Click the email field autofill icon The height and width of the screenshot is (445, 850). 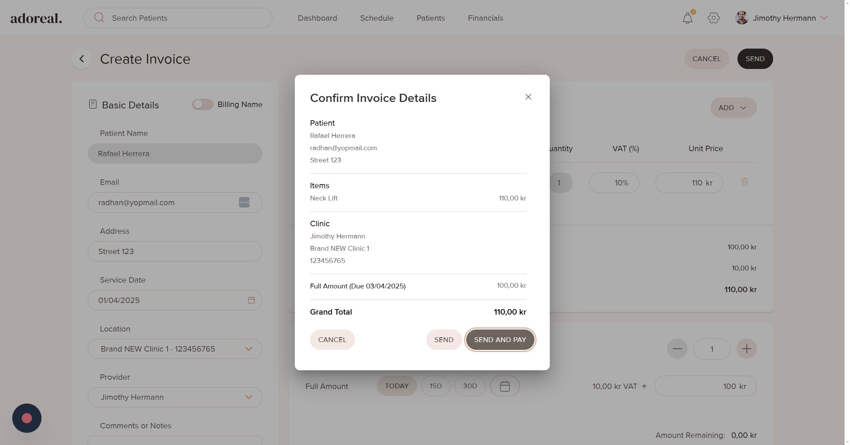(244, 202)
